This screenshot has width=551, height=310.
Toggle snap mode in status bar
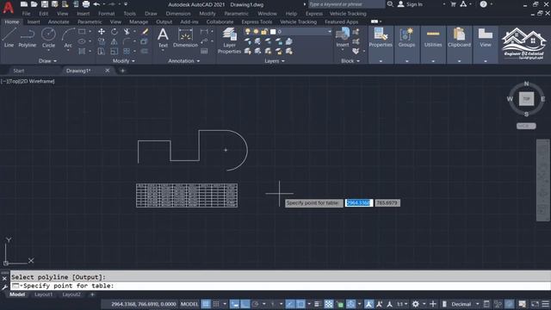(216, 304)
